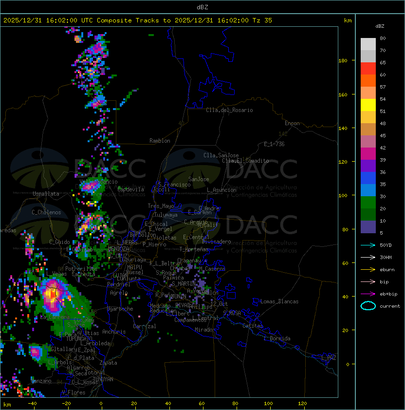Image resolution: width=405 pixels, height=410 pixels.
Task: Click the 'Anchoris' map label
Action: (x=114, y=332)
